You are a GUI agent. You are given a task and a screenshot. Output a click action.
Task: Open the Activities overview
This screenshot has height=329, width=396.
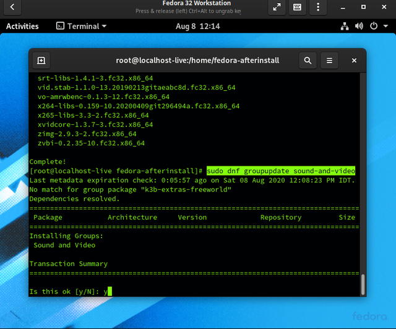click(22, 26)
